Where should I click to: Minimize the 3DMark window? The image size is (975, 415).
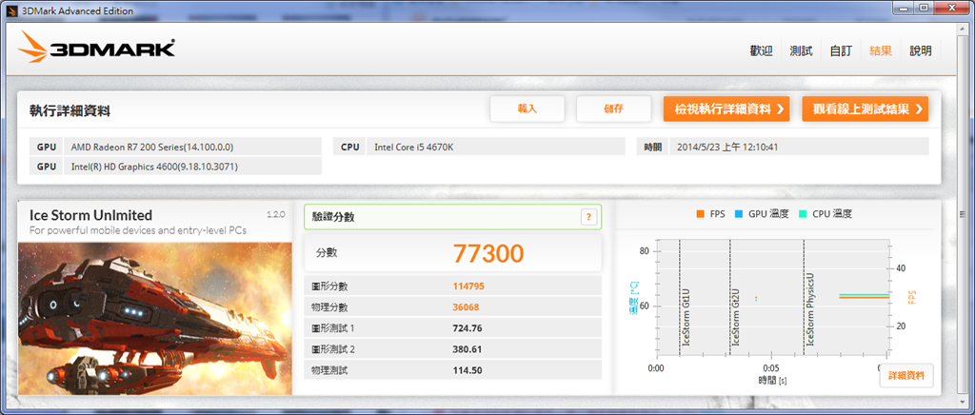point(905,8)
